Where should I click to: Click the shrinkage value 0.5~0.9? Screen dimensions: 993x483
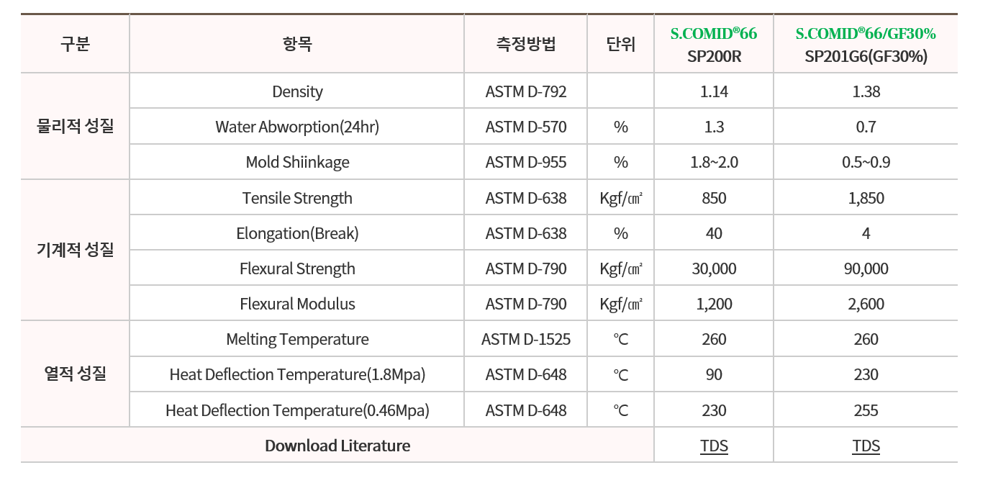tap(866, 163)
